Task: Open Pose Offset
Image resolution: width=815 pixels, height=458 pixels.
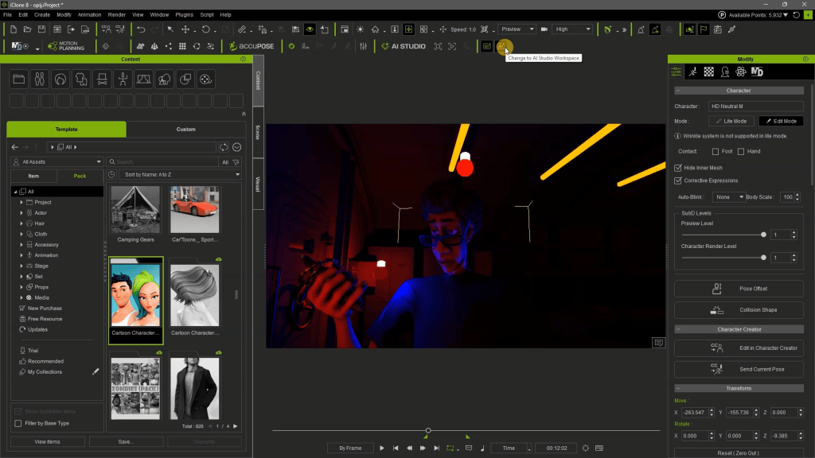Action: 739,289
